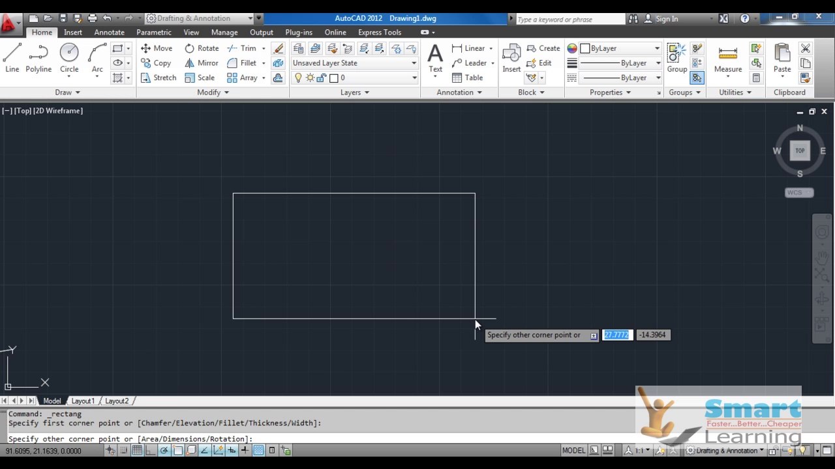Select the Polyline tool

[x=38, y=58]
